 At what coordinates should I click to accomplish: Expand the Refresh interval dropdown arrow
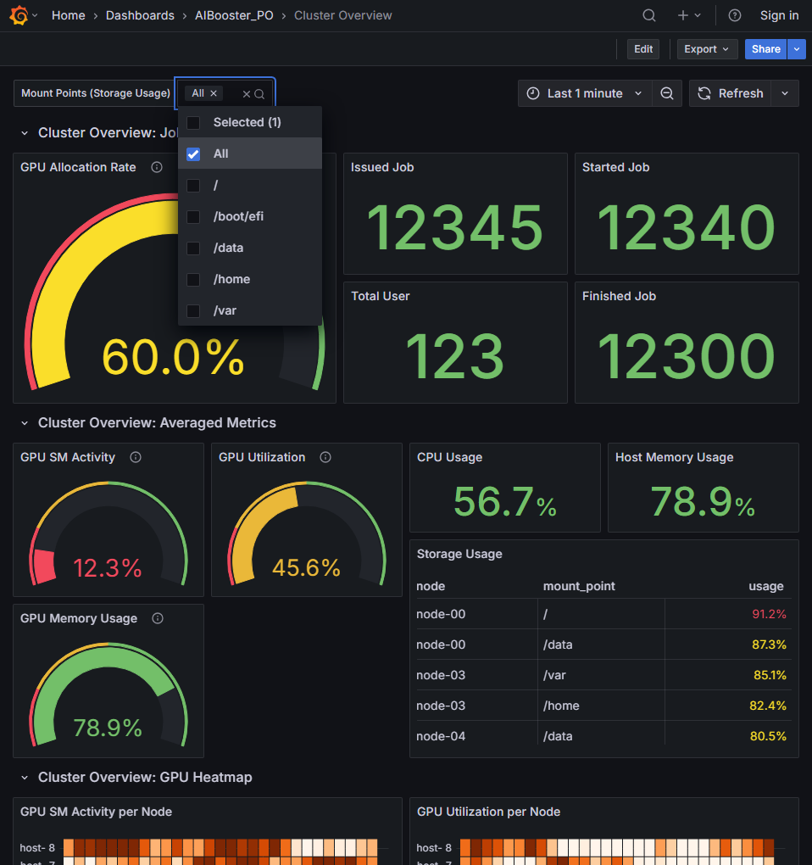tap(785, 93)
